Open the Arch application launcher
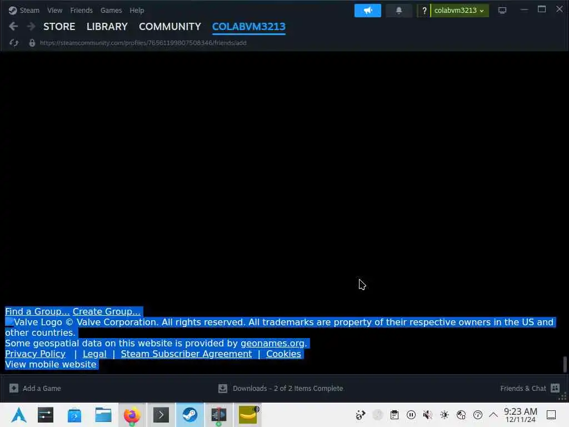Image resolution: width=569 pixels, height=427 pixels. click(x=19, y=415)
